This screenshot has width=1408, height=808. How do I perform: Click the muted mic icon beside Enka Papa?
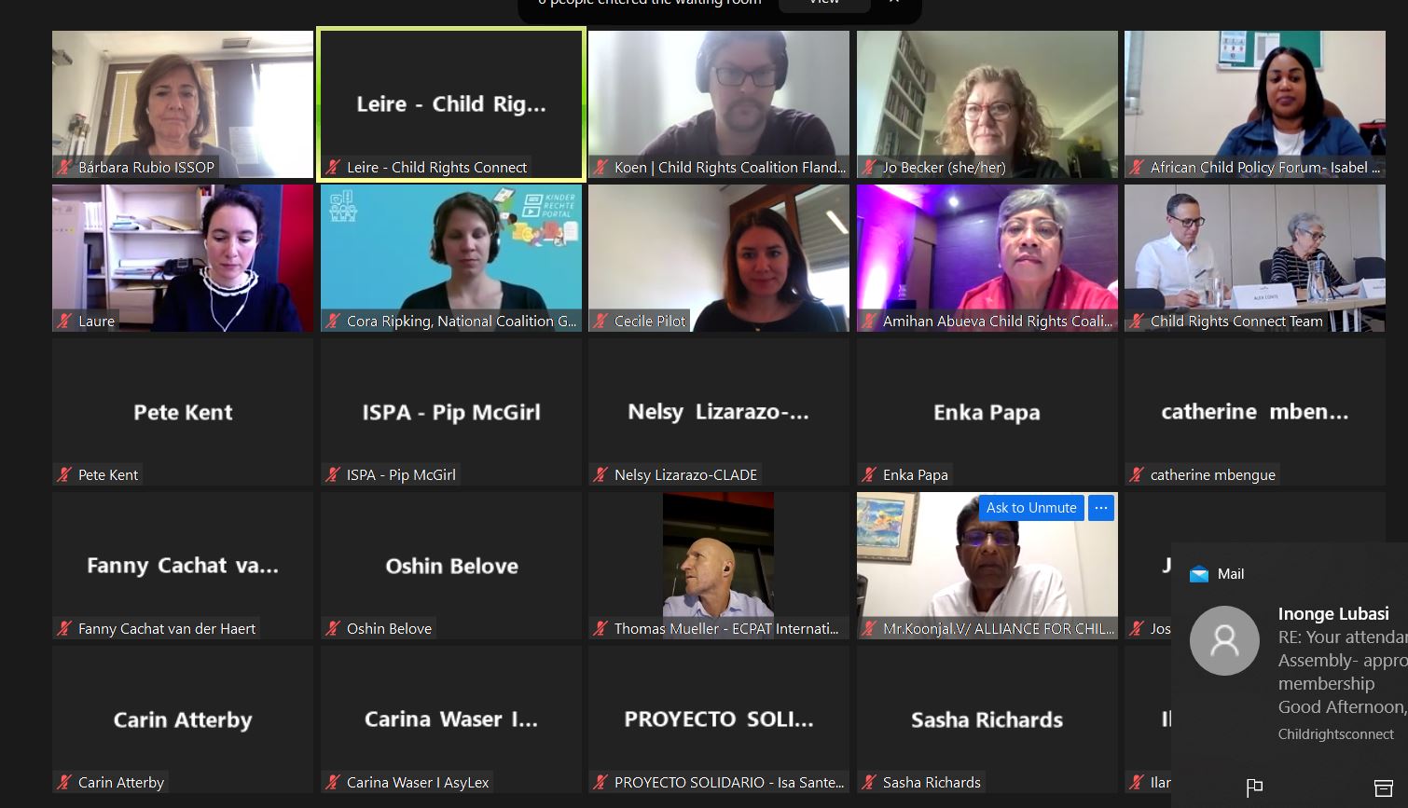[869, 475]
